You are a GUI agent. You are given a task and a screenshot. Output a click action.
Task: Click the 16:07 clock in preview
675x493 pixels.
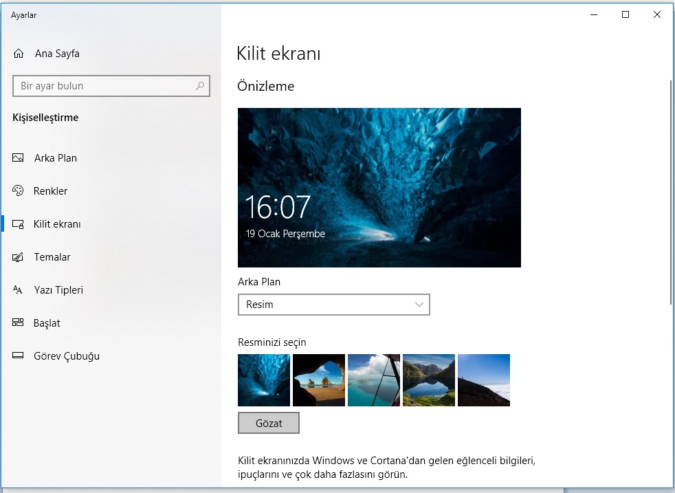tap(278, 207)
